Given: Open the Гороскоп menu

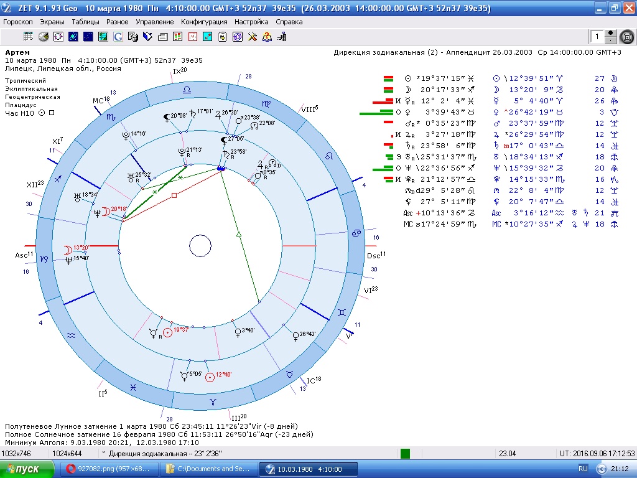Looking at the screenshot, I should [x=19, y=22].
